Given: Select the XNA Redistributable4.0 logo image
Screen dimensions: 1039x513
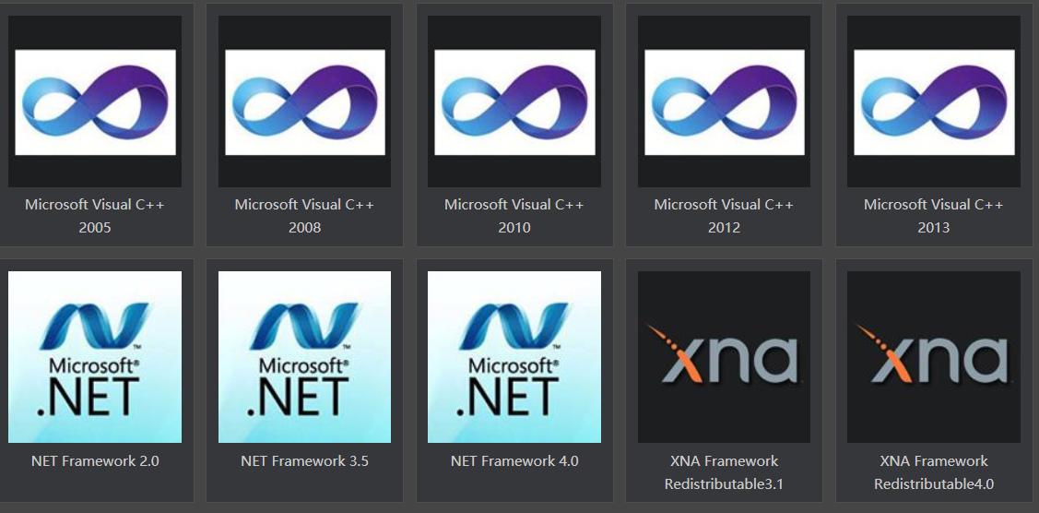Looking at the screenshot, I should point(934,356).
